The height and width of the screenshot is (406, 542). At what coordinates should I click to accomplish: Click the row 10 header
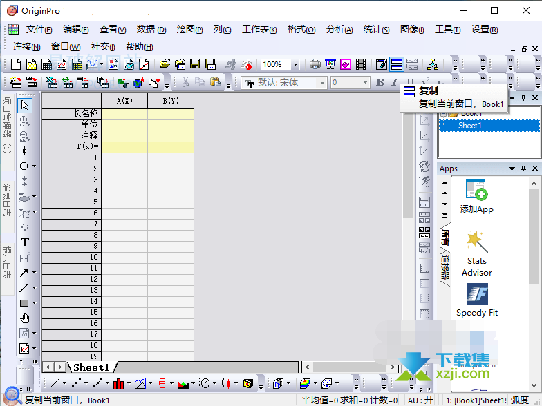(x=72, y=257)
